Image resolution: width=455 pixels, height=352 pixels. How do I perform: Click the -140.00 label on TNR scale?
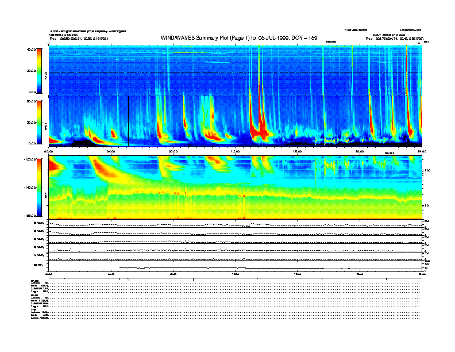click(x=30, y=188)
